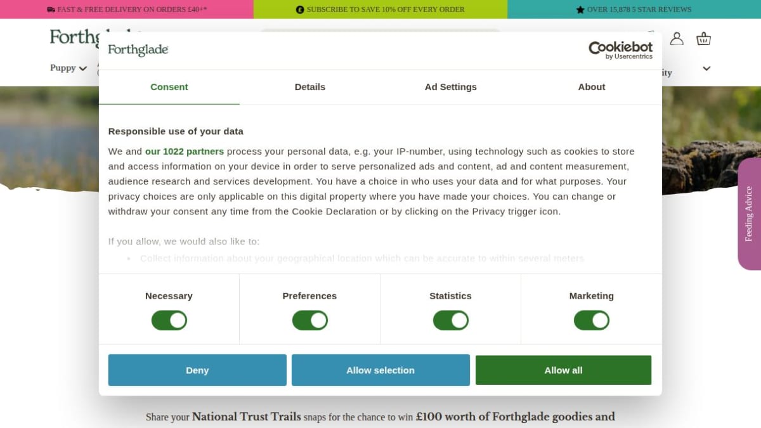Switch off the Marketing cookies toggle
Viewport: 761px width, 428px height.
pyautogui.click(x=591, y=320)
